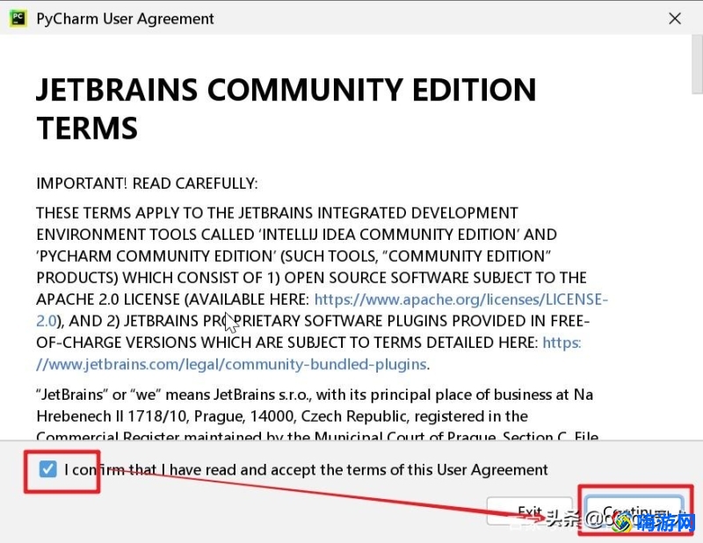This screenshot has height=543, width=703.
Task: Open the Apache 2.0 license link
Action: 460,300
